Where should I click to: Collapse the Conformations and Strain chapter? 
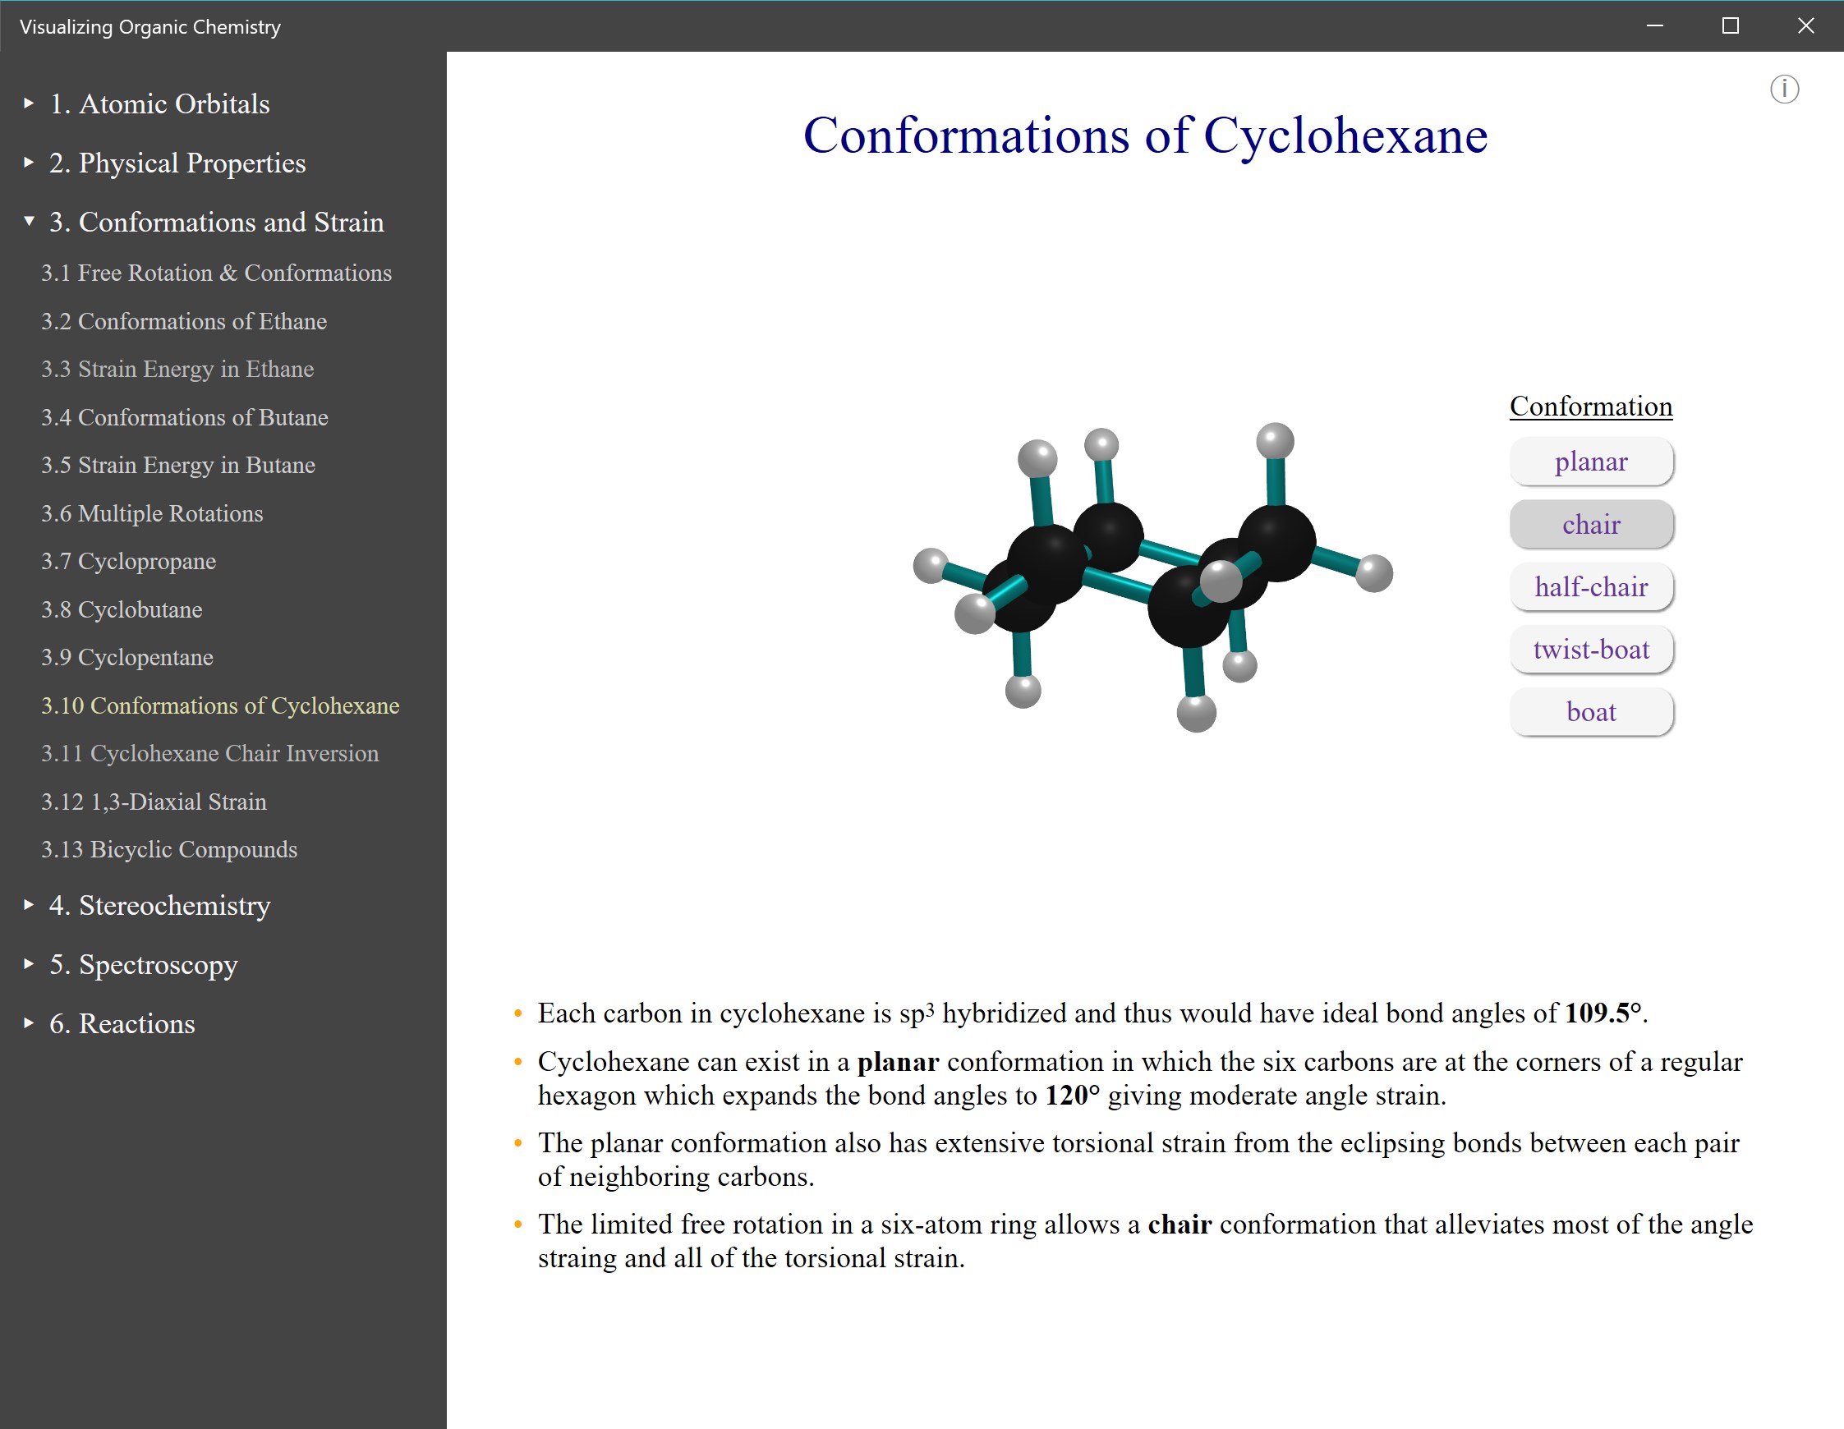click(29, 221)
